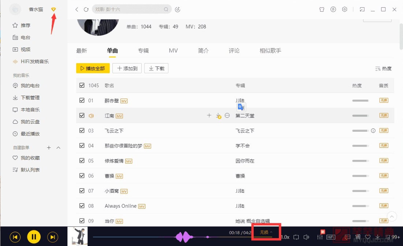Toggle the select-all checkbox above the song list
The height and width of the screenshot is (246, 403).
click(82, 85)
